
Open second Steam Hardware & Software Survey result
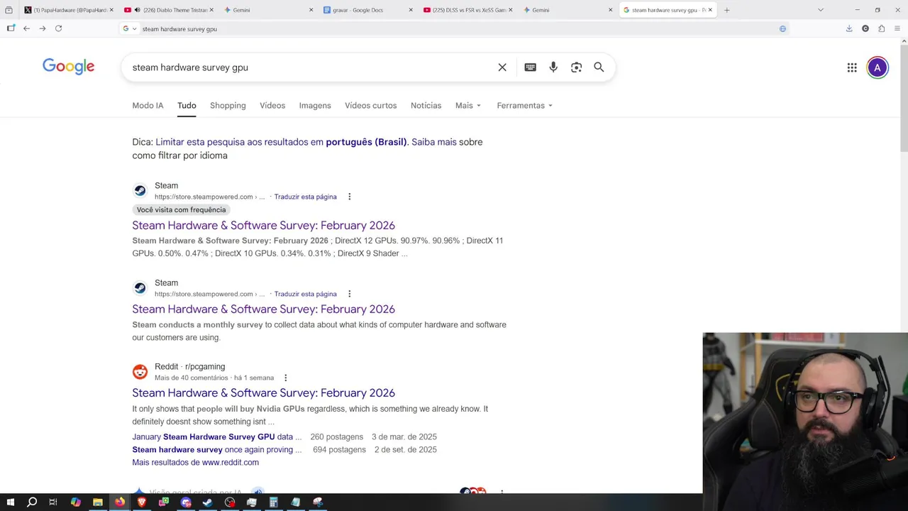click(x=263, y=309)
